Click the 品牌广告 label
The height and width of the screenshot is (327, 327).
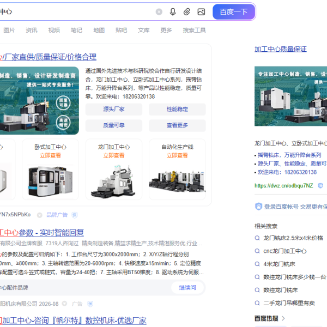[x=57, y=215]
